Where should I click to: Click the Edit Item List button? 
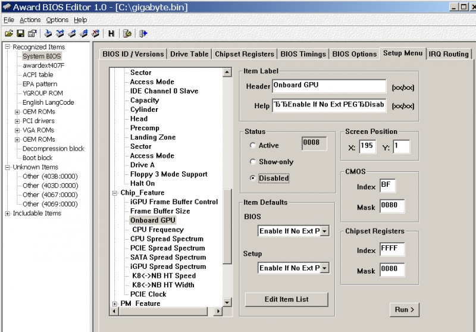click(286, 299)
